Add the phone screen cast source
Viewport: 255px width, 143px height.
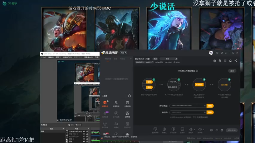173,130
